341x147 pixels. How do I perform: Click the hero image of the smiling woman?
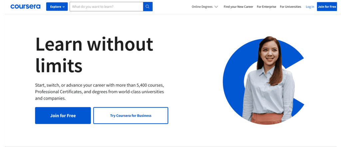click(x=269, y=81)
